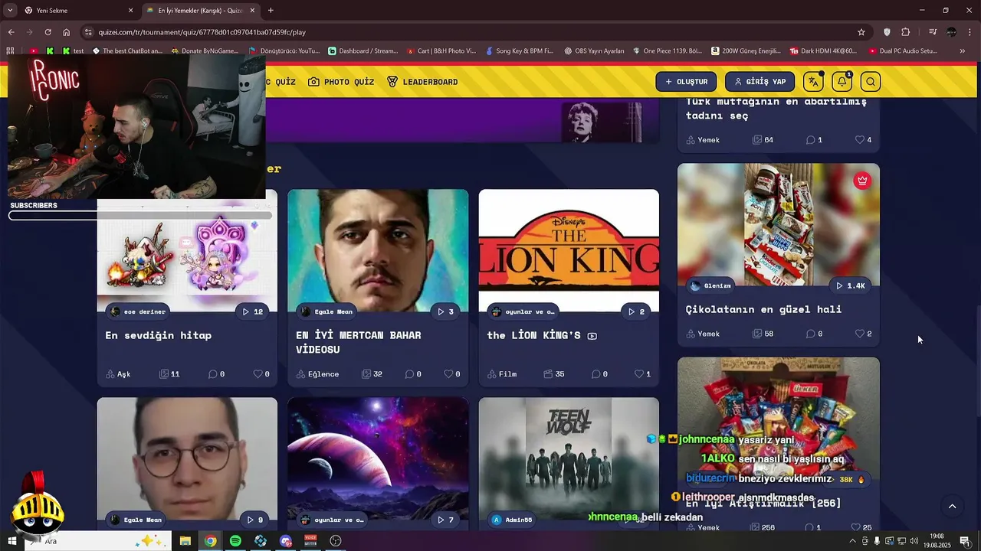Open the LEADERBOARD menu item
The height and width of the screenshot is (551, 981).
point(422,82)
